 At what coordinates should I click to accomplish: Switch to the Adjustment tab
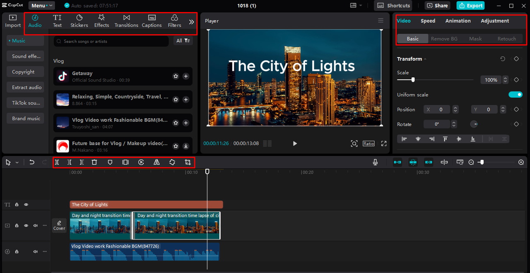click(495, 21)
